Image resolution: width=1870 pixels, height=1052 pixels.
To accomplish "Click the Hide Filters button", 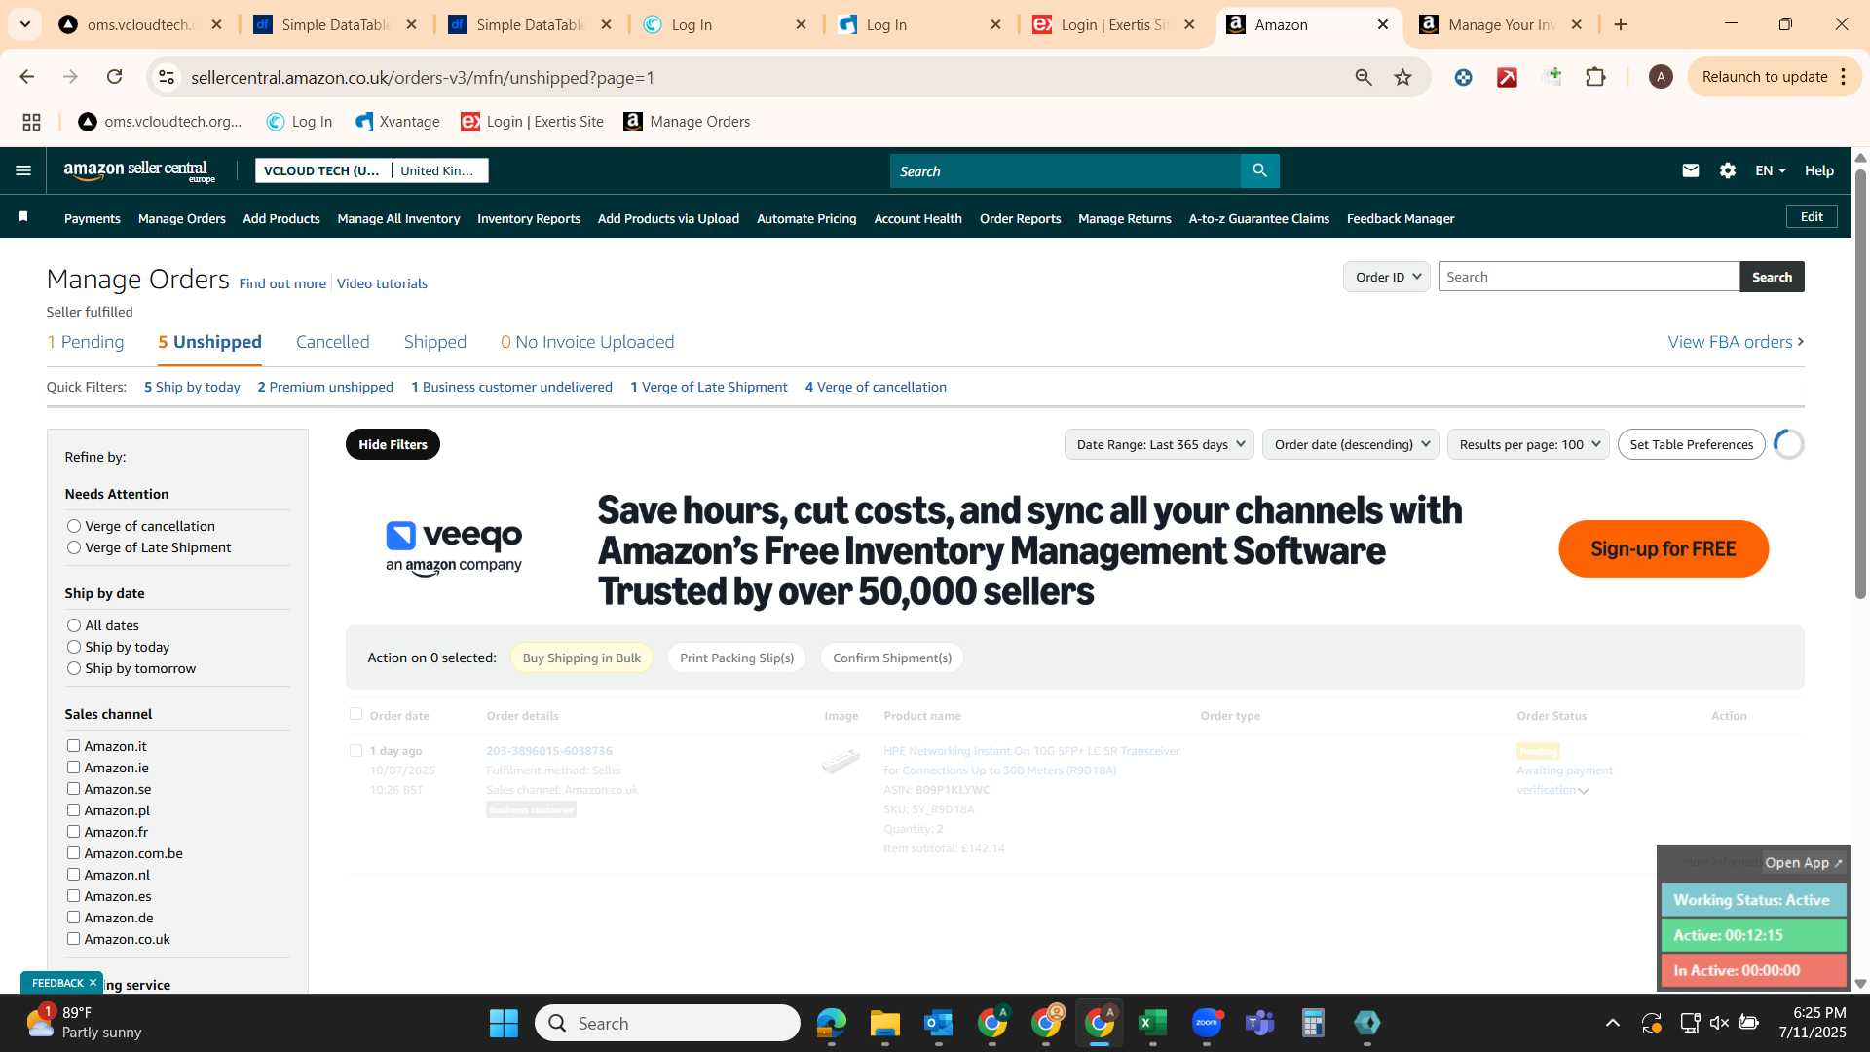I will tap(393, 444).
